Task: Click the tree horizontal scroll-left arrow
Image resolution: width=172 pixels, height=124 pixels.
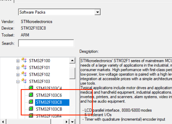Action: point(3,122)
